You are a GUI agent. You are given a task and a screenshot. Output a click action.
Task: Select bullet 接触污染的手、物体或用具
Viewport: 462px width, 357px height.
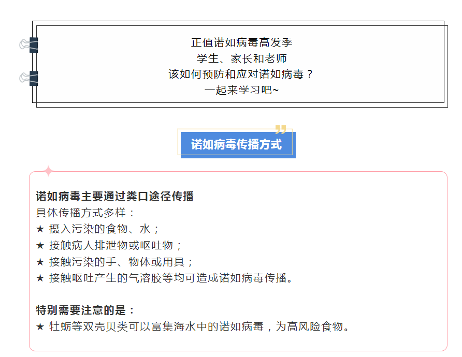(114, 262)
